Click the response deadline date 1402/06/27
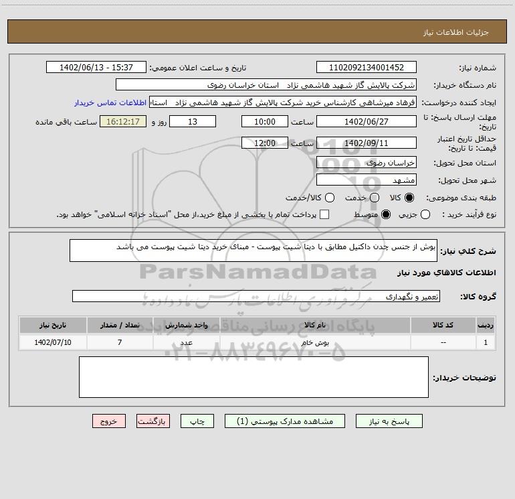Viewport: 515px width, 499px height. pyautogui.click(x=367, y=121)
